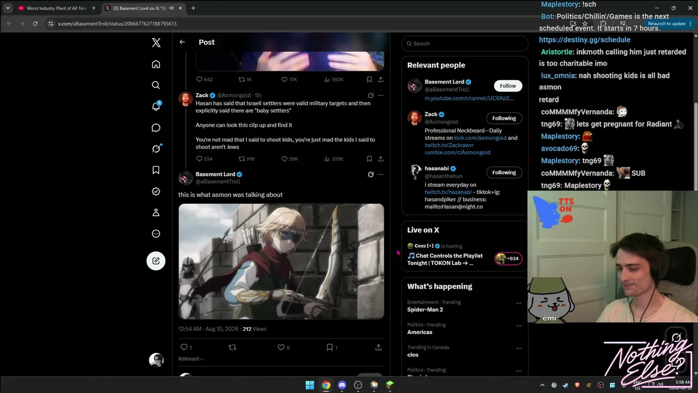Screen dimensions: 698x393
Task: Follow Basement Lord
Action: tap(508, 86)
